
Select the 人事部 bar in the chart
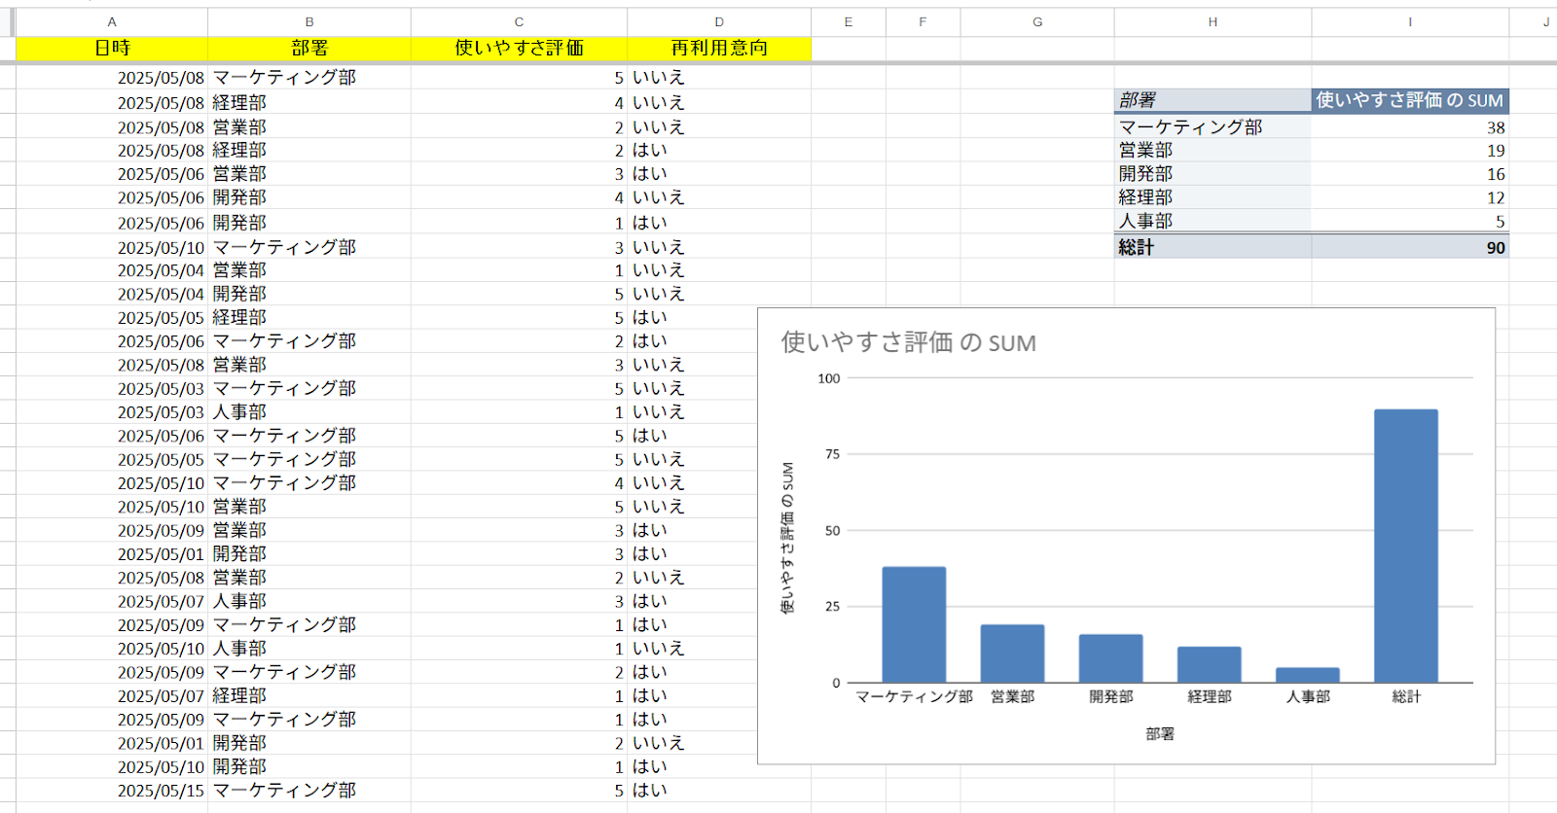pos(1307,675)
